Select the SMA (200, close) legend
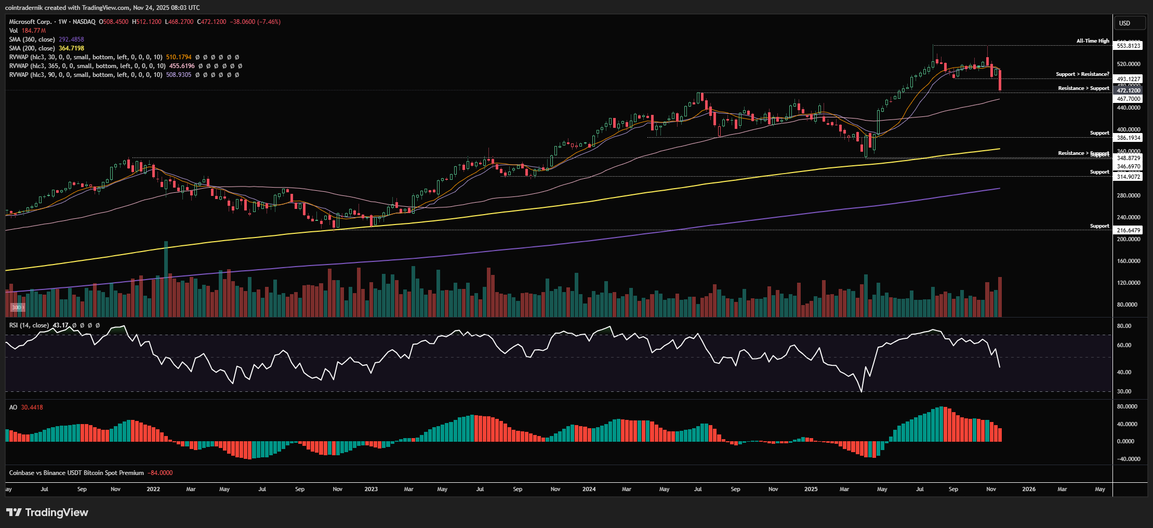The height and width of the screenshot is (528, 1153). [32, 48]
